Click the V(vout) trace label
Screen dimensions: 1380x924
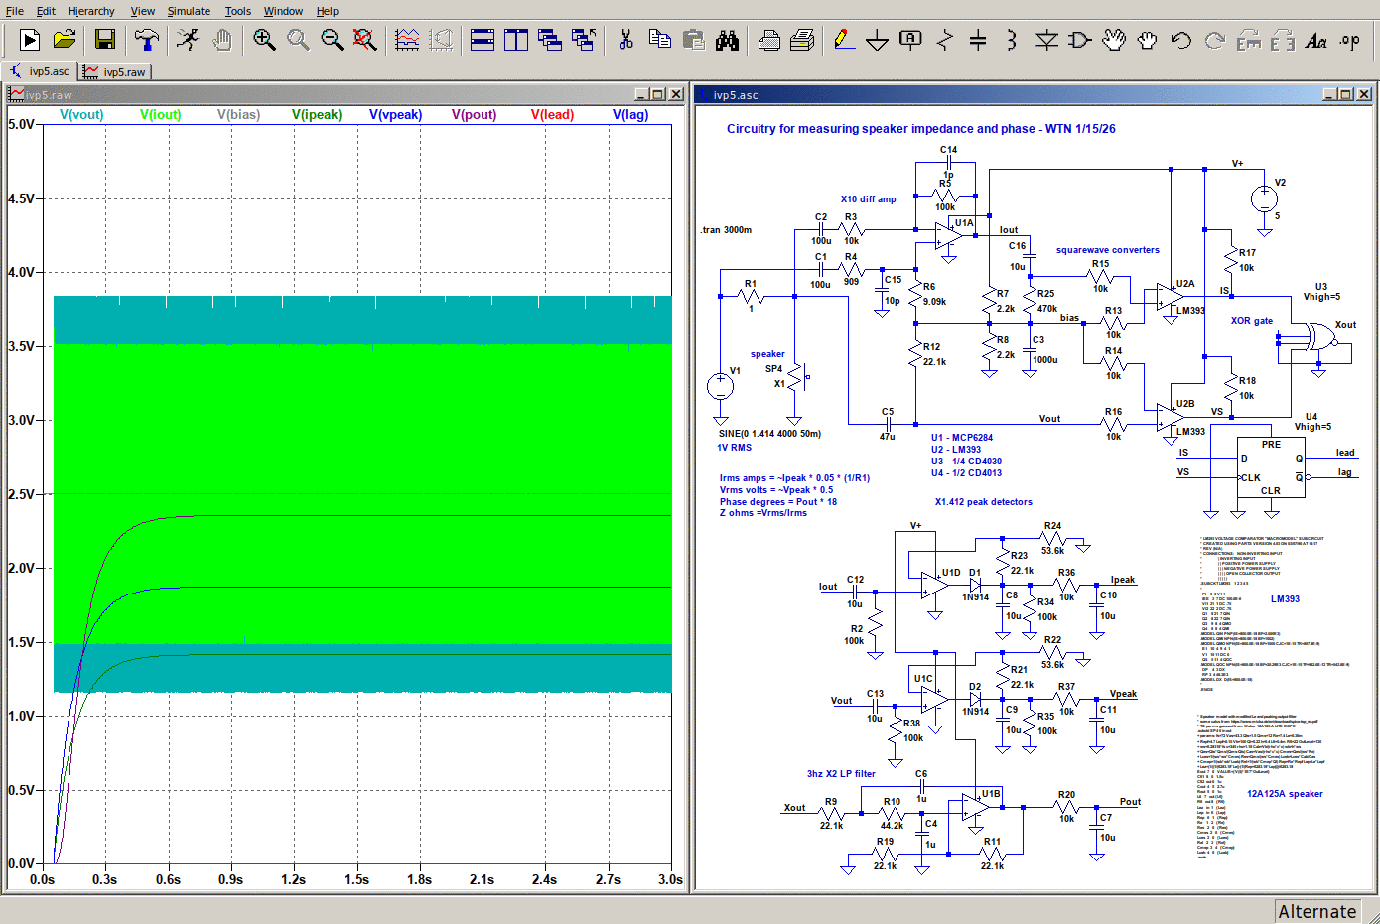pyautogui.click(x=81, y=115)
